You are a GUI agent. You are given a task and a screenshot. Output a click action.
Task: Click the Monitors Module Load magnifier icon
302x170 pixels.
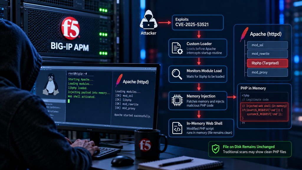tap(177, 74)
